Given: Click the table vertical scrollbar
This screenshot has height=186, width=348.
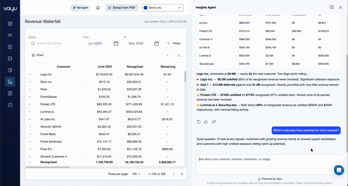Looking at the screenshot, I should point(185,77).
